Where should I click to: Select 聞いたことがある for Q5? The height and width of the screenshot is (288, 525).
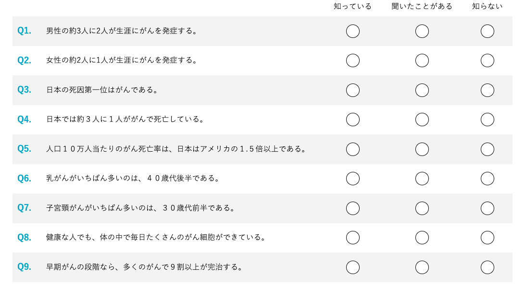click(422, 149)
